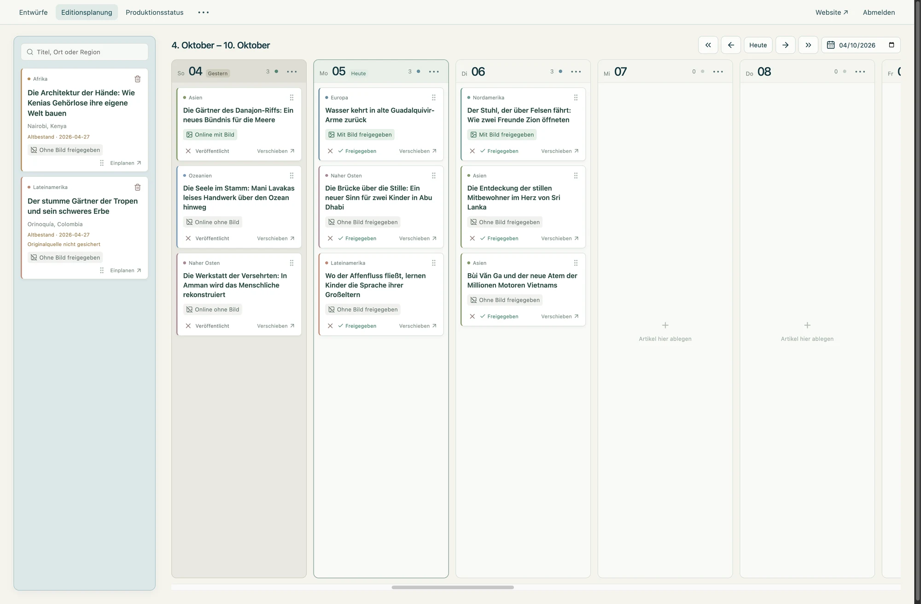The width and height of the screenshot is (921, 604).
Task: Toggle Freigegeben on Brücke über die Stille
Action: pos(357,238)
